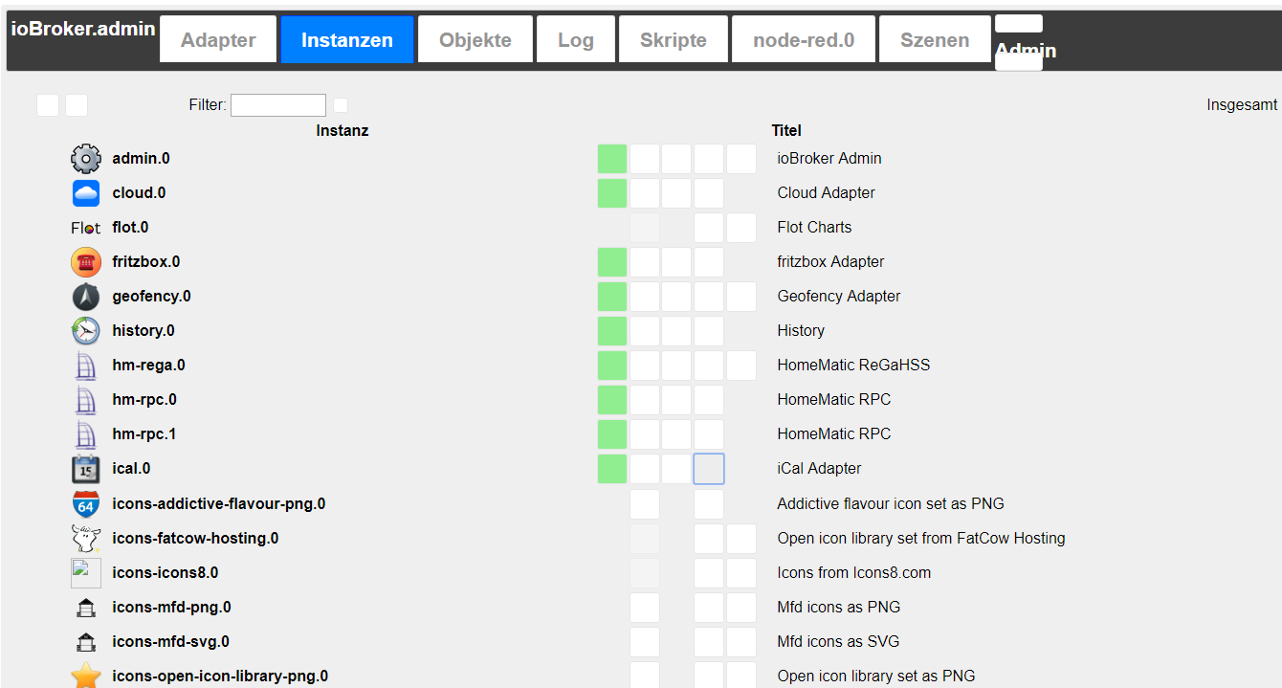Click the ical.0 calendar icon

click(x=86, y=469)
